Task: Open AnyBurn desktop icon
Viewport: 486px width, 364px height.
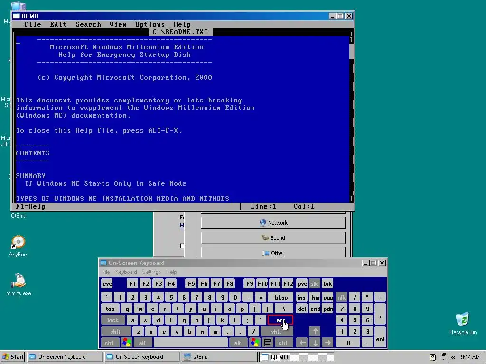Action: click(x=19, y=246)
